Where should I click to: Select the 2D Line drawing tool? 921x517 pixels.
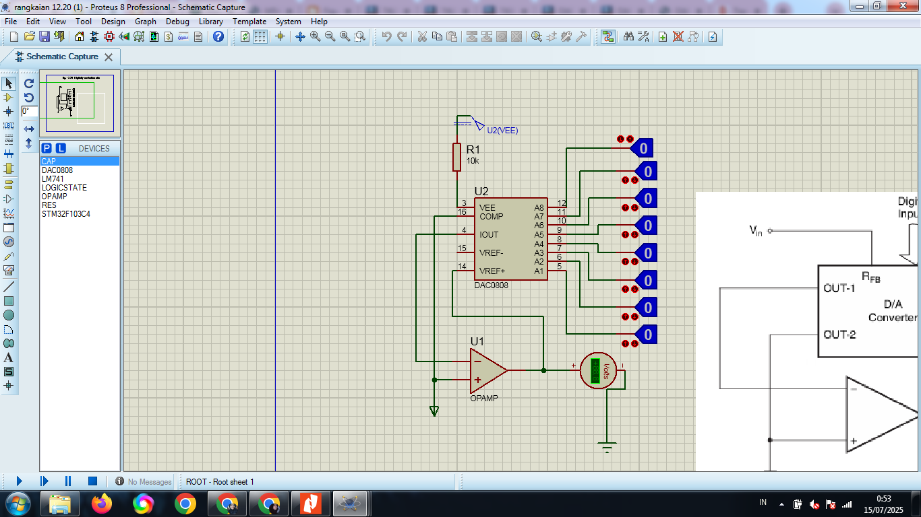9,286
